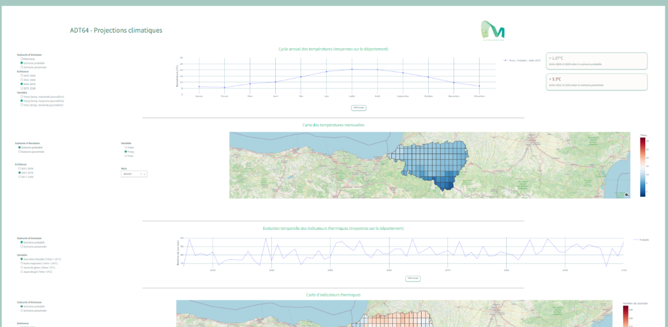Uncheck the 2041-2070 échéance box in the annual cycle panel

(22, 84)
